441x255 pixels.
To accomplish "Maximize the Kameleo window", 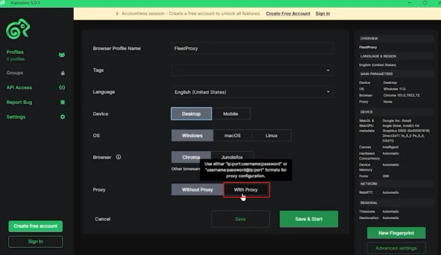I will (x=425, y=3).
